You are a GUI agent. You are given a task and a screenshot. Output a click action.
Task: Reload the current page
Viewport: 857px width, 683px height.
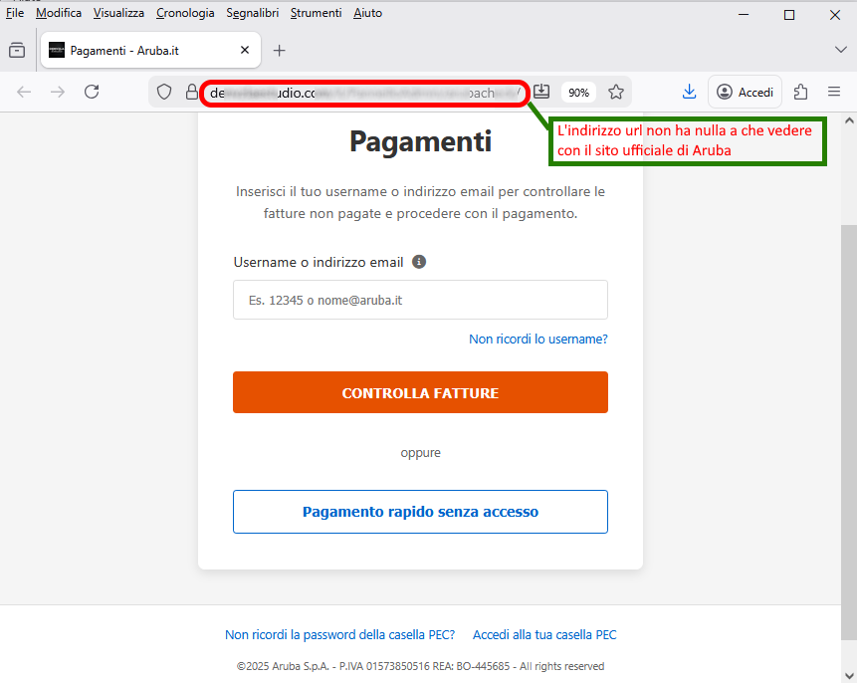(92, 92)
